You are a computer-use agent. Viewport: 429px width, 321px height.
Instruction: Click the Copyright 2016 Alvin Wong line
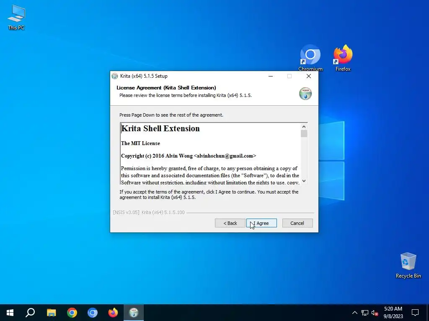point(189,156)
